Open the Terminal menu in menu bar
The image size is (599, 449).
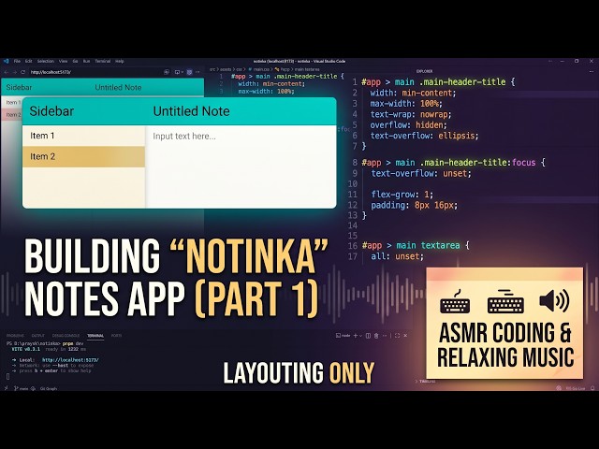102,61
